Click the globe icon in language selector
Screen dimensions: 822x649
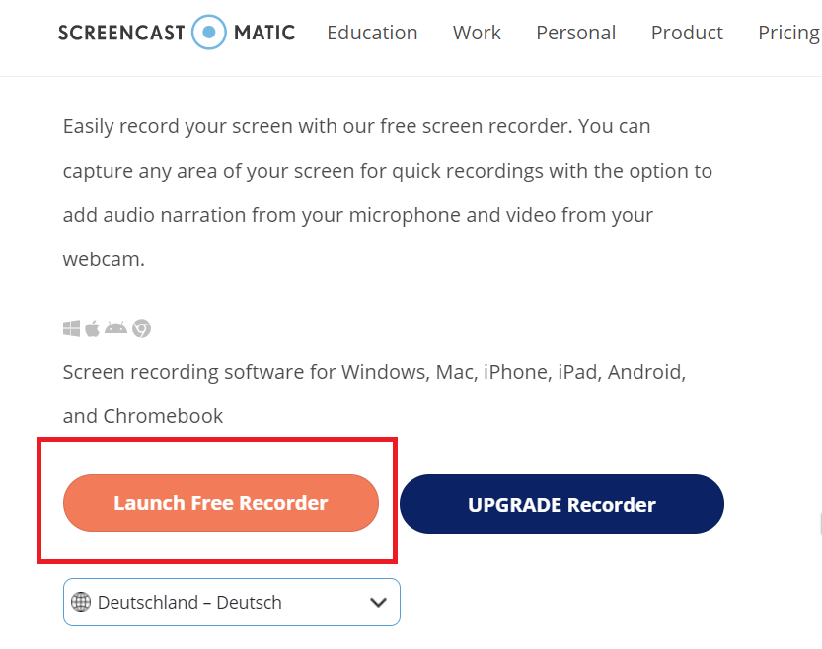(x=81, y=602)
